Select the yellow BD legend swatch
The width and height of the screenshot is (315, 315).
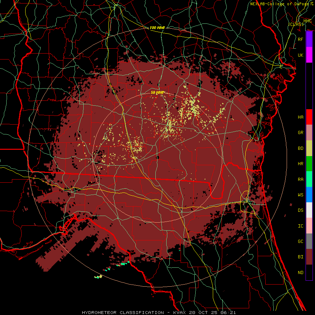pos(309,148)
